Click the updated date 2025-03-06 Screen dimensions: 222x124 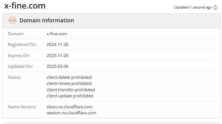(58, 66)
